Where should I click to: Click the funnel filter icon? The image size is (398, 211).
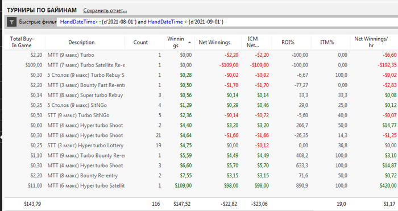(x=12, y=22)
